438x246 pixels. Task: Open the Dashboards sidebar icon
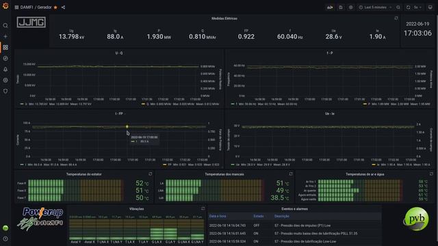(5, 47)
